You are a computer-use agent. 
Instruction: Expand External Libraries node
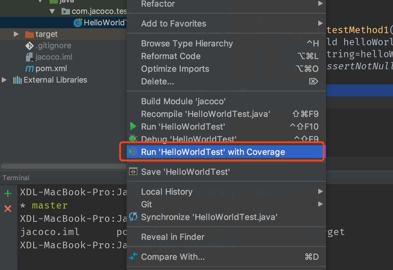click(4, 80)
